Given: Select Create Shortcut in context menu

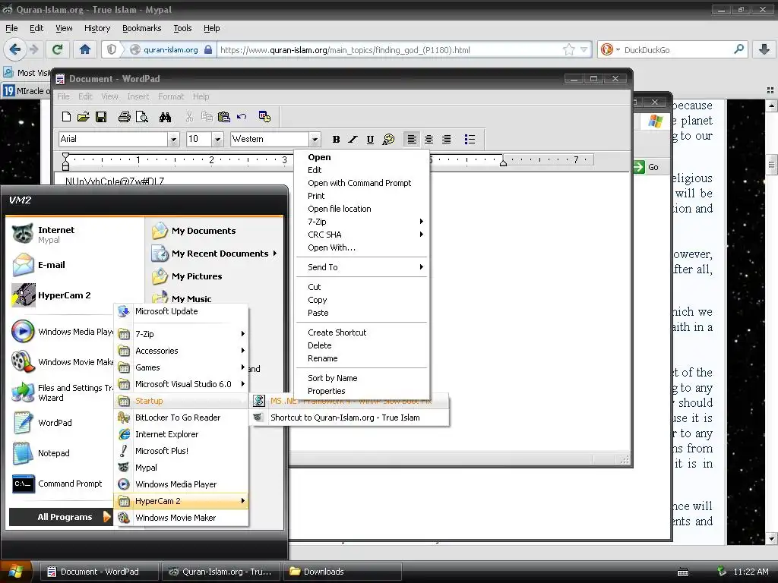Looking at the screenshot, I should 362,332.
